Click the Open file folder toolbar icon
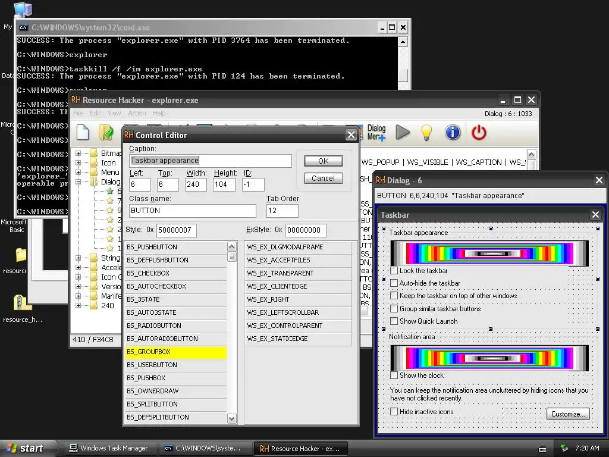The image size is (609, 457). point(106,133)
